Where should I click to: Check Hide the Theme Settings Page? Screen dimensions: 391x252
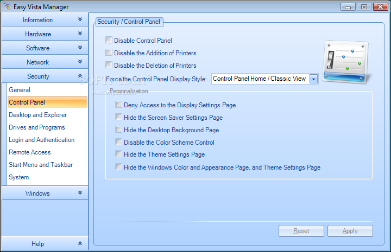119,154
